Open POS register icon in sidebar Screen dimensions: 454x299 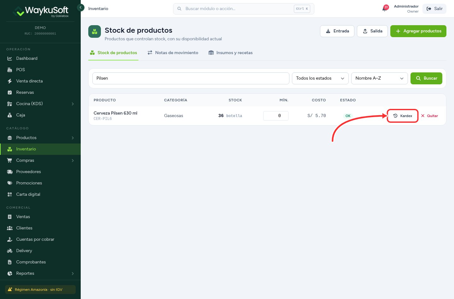(x=10, y=70)
